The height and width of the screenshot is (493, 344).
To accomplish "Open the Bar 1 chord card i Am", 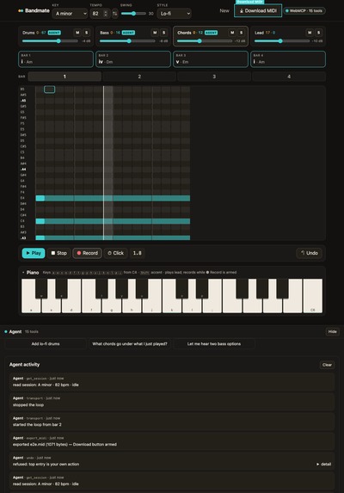I will point(56,59).
